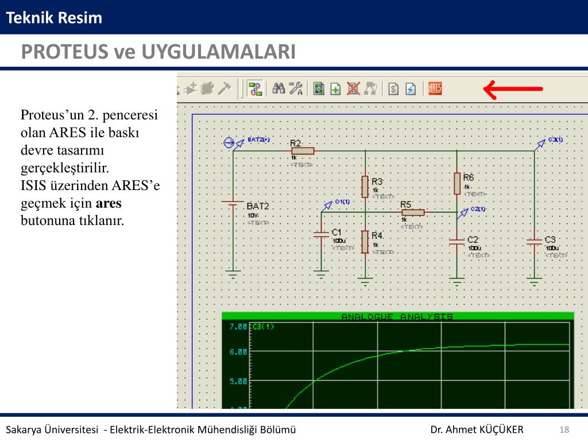Click the ground symbol below R4
This screenshot has height=441, width=588.
point(365,281)
